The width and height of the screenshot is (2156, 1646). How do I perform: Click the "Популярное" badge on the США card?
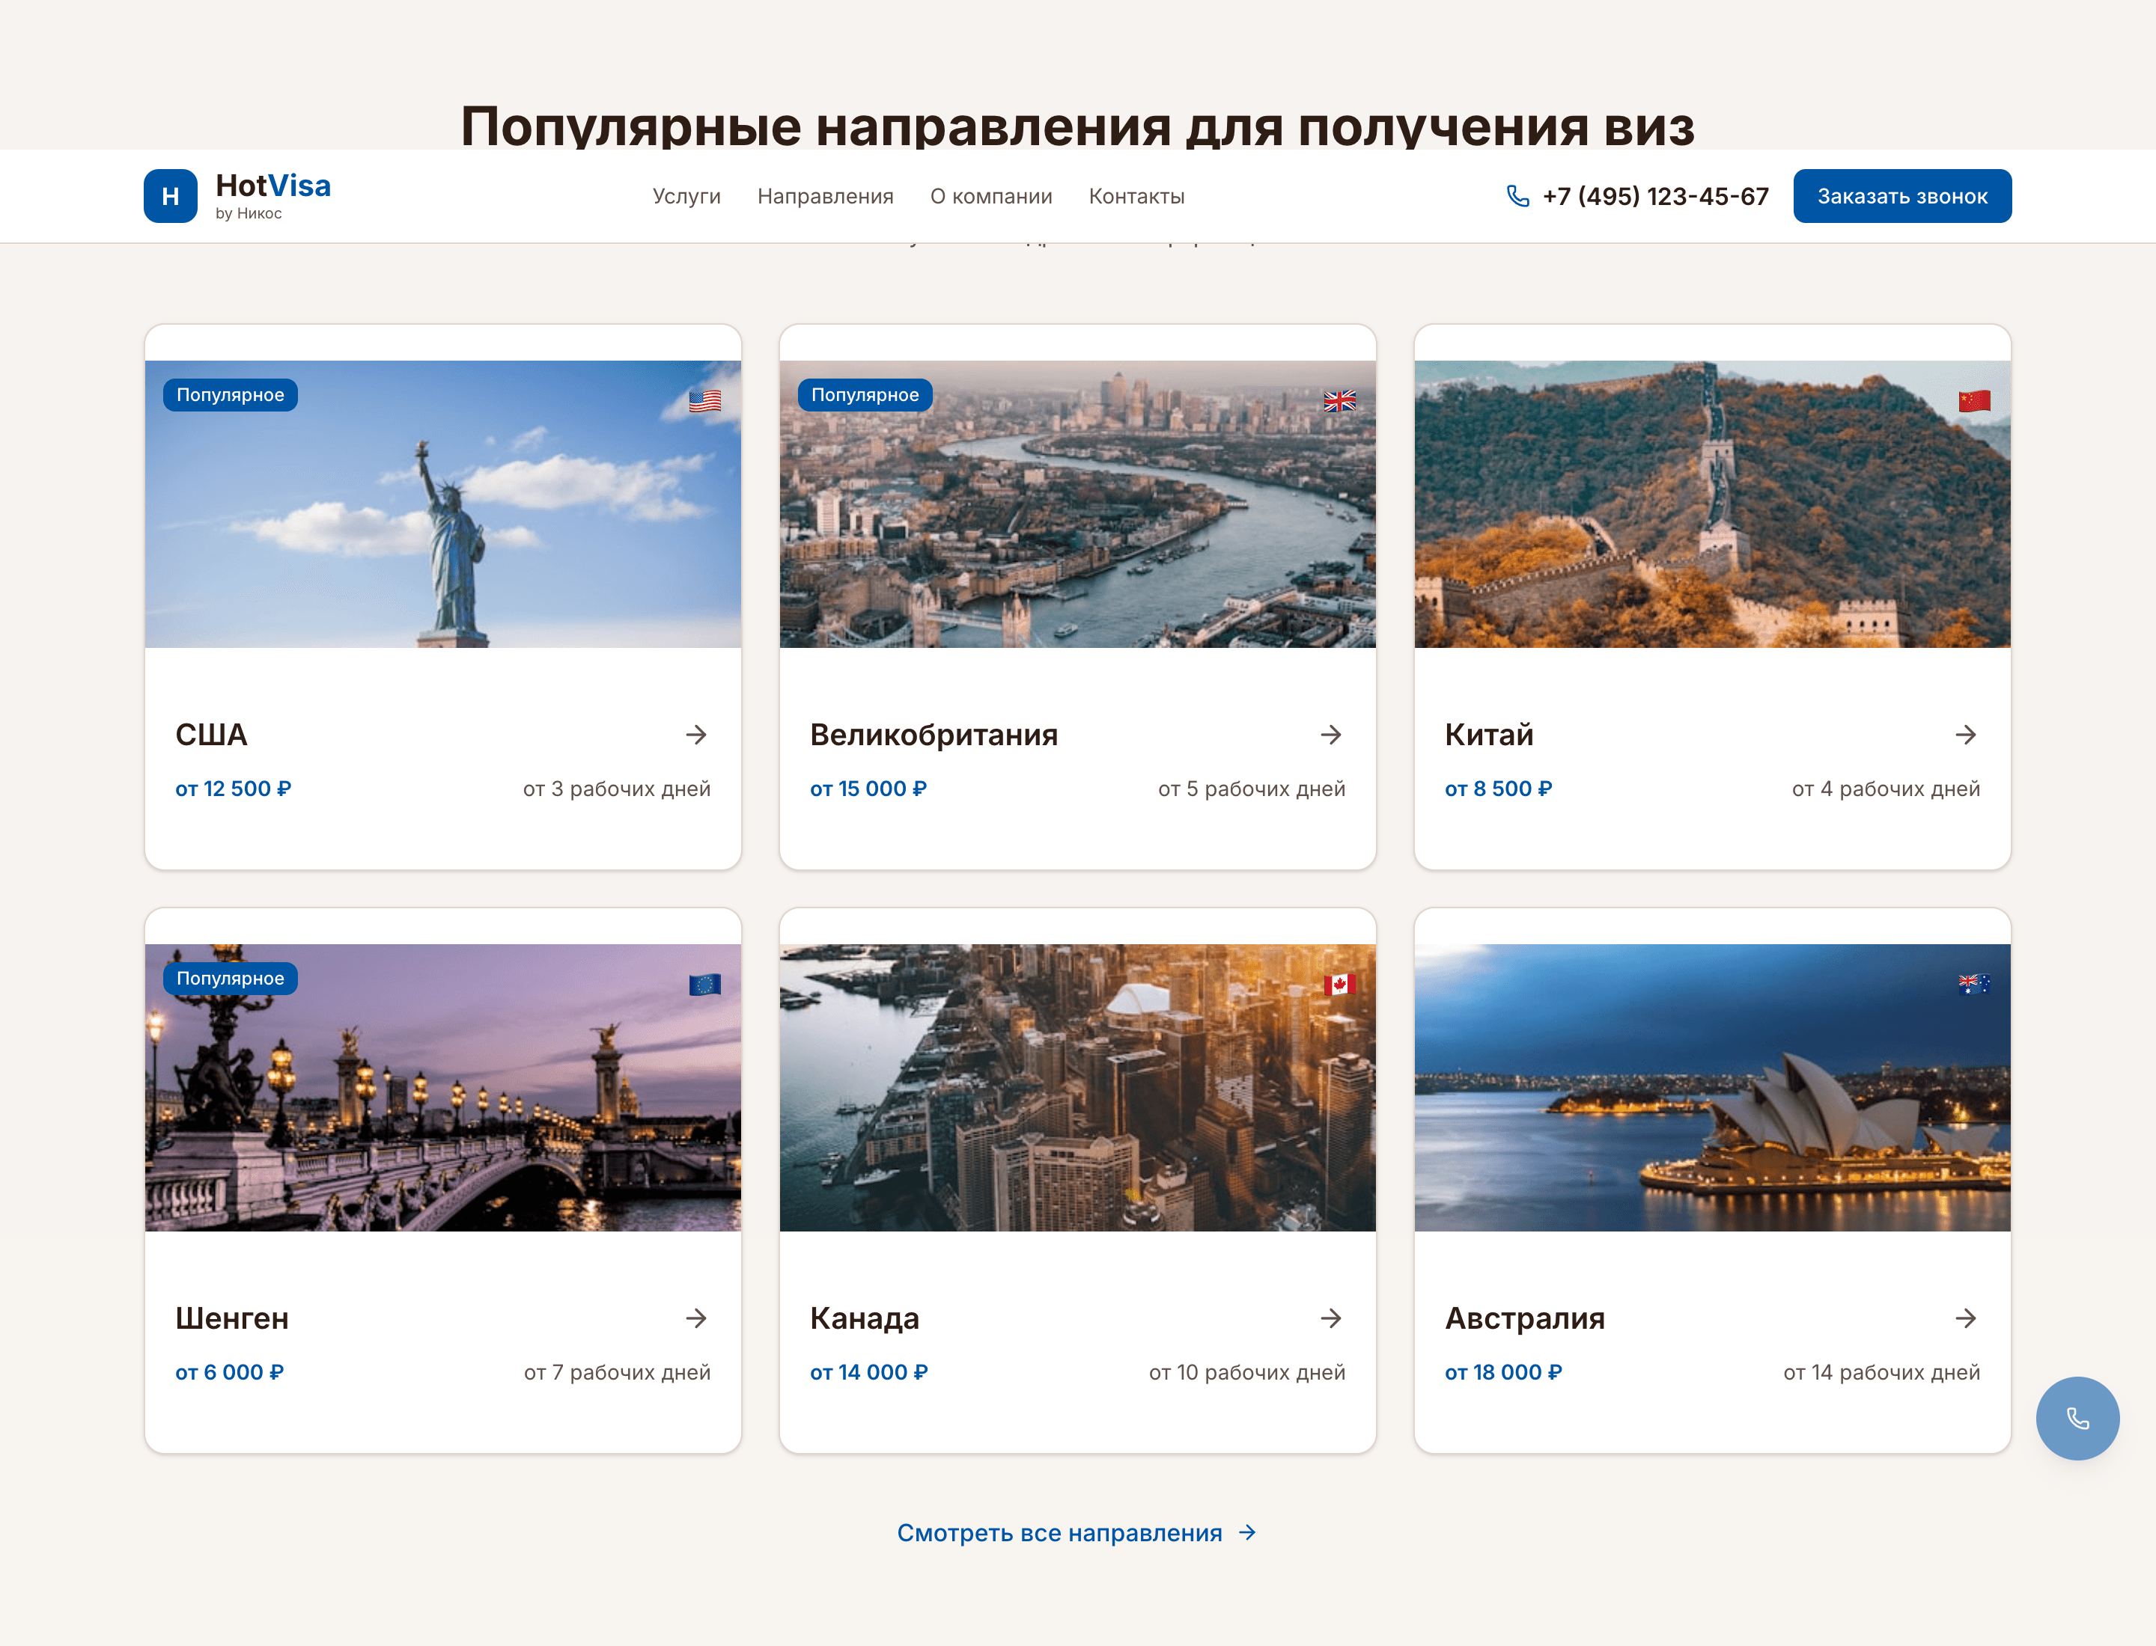(x=231, y=395)
